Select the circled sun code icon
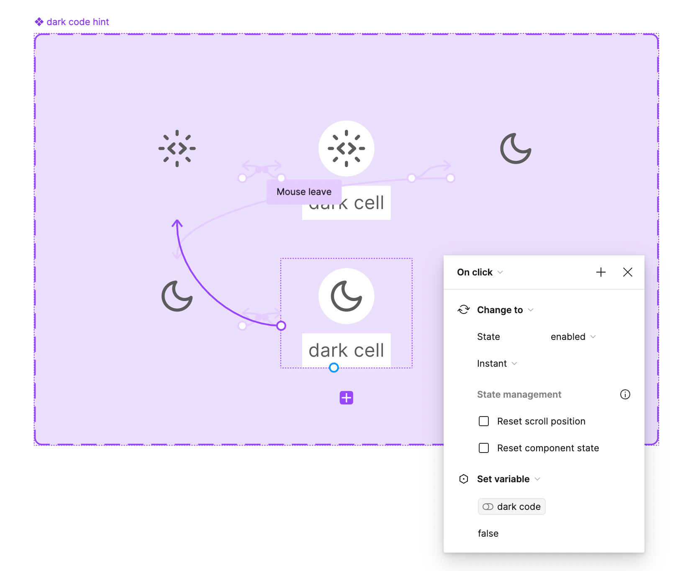Screen dimensions: 683x571 (x=347, y=148)
